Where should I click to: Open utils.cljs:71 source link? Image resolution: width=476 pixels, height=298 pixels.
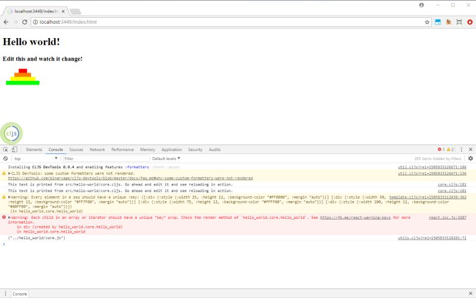tap(433, 238)
